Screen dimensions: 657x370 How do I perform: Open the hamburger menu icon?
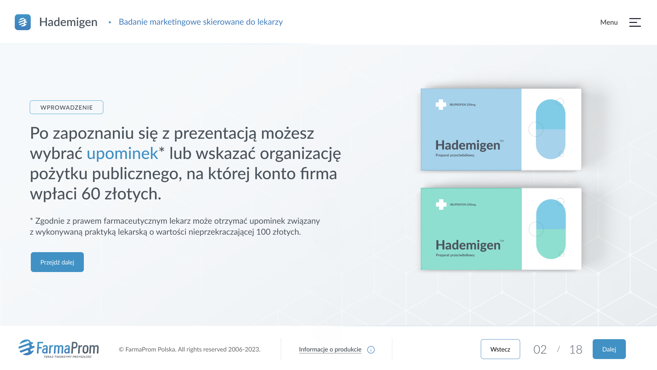(635, 22)
